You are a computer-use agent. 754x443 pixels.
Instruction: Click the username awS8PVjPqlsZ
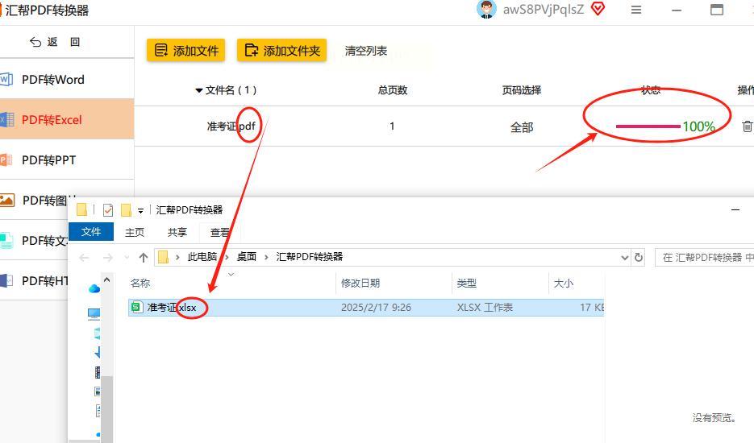tap(544, 9)
